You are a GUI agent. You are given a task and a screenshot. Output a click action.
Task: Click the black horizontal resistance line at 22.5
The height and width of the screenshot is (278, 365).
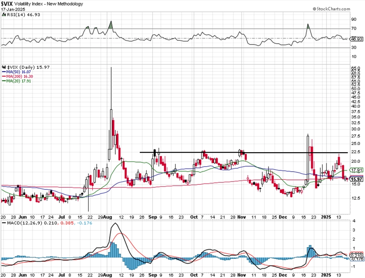pyautogui.click(x=244, y=153)
